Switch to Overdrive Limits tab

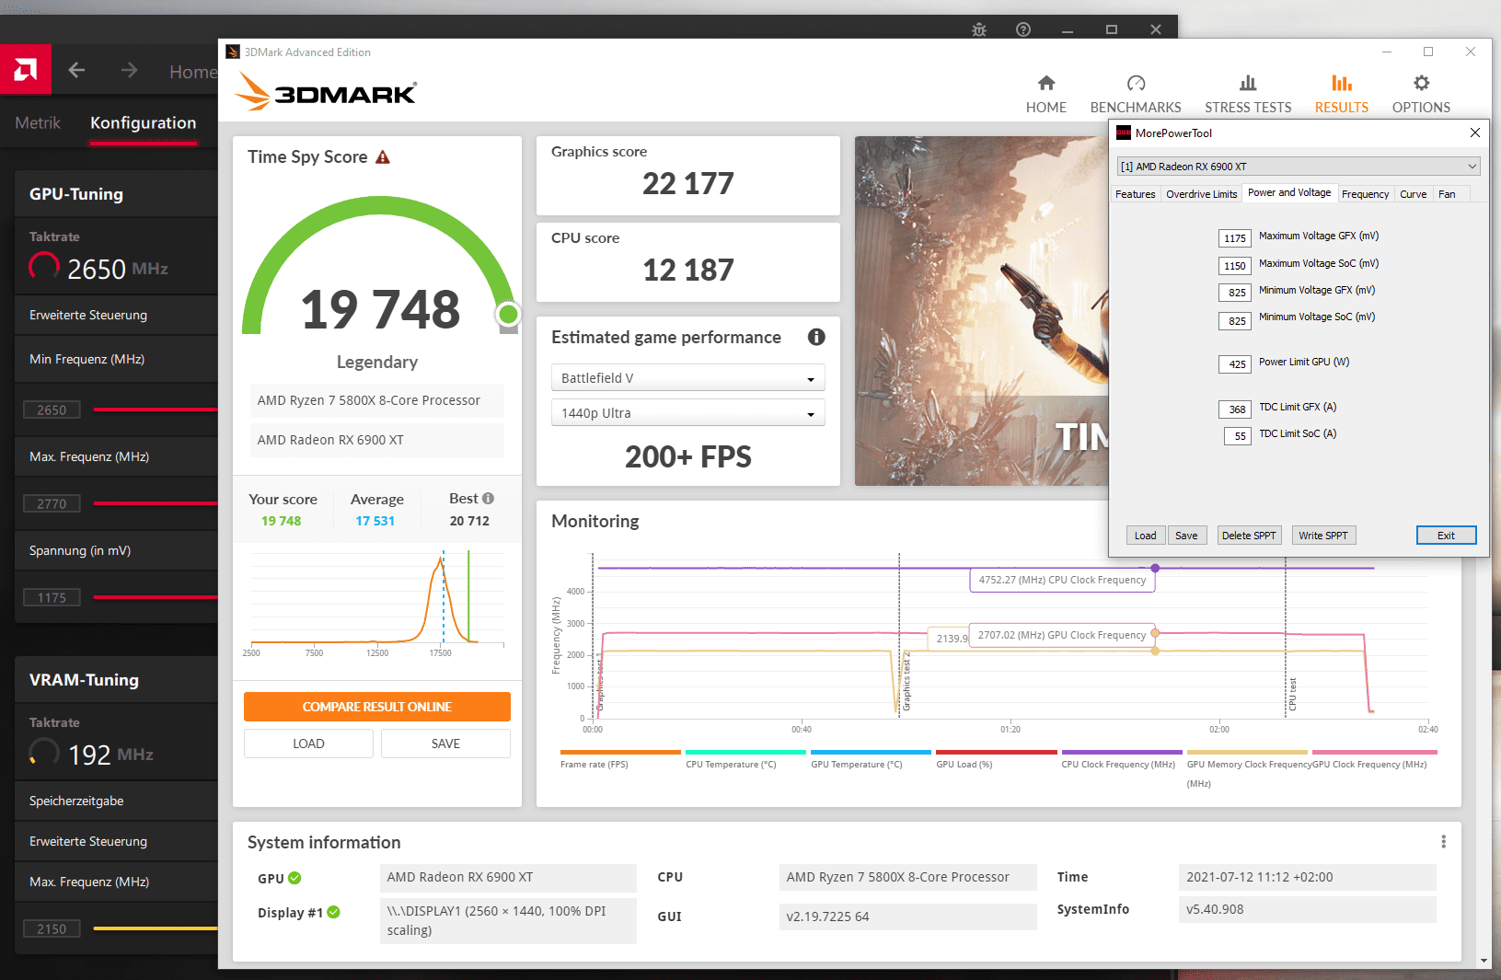1201,194
